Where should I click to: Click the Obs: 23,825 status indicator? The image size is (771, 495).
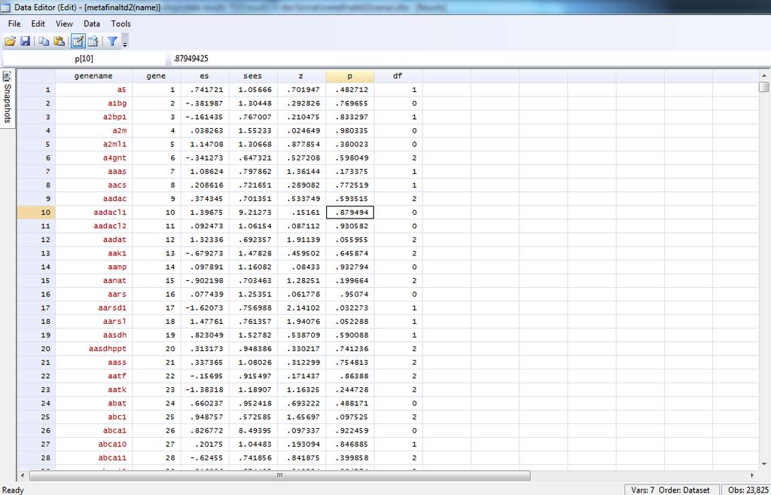click(748, 490)
